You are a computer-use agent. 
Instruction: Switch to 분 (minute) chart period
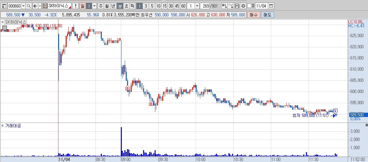coord(120,6)
